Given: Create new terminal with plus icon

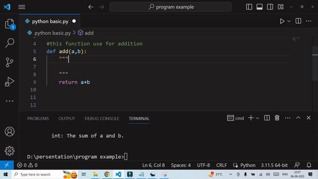Looking at the screenshot, I should (x=250, y=118).
